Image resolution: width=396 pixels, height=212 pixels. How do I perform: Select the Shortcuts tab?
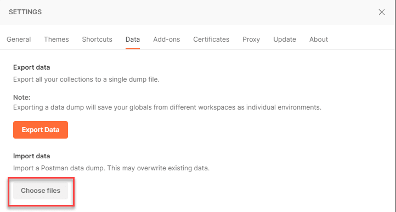pos(97,39)
